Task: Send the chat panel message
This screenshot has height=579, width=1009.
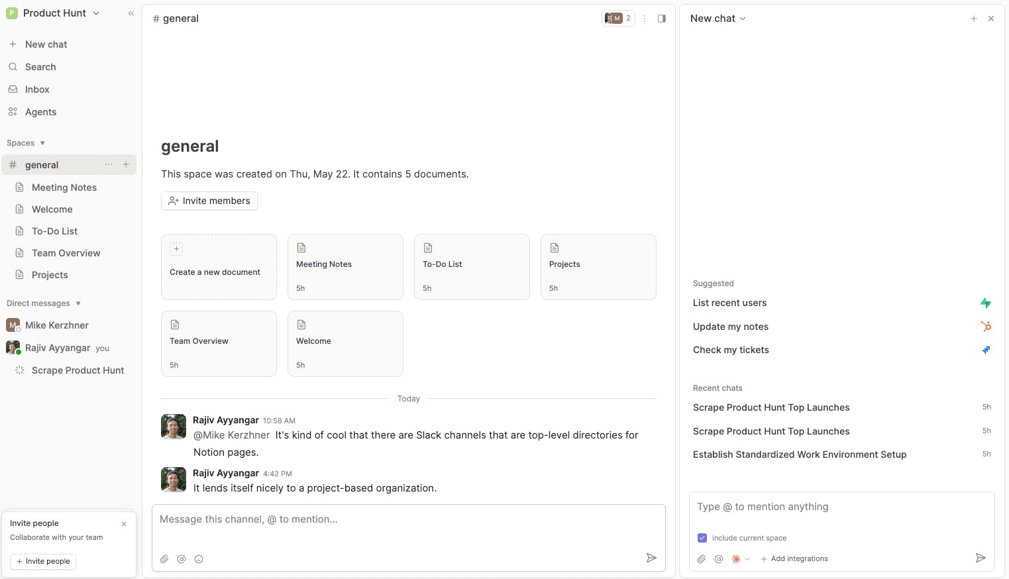Action: 981,558
